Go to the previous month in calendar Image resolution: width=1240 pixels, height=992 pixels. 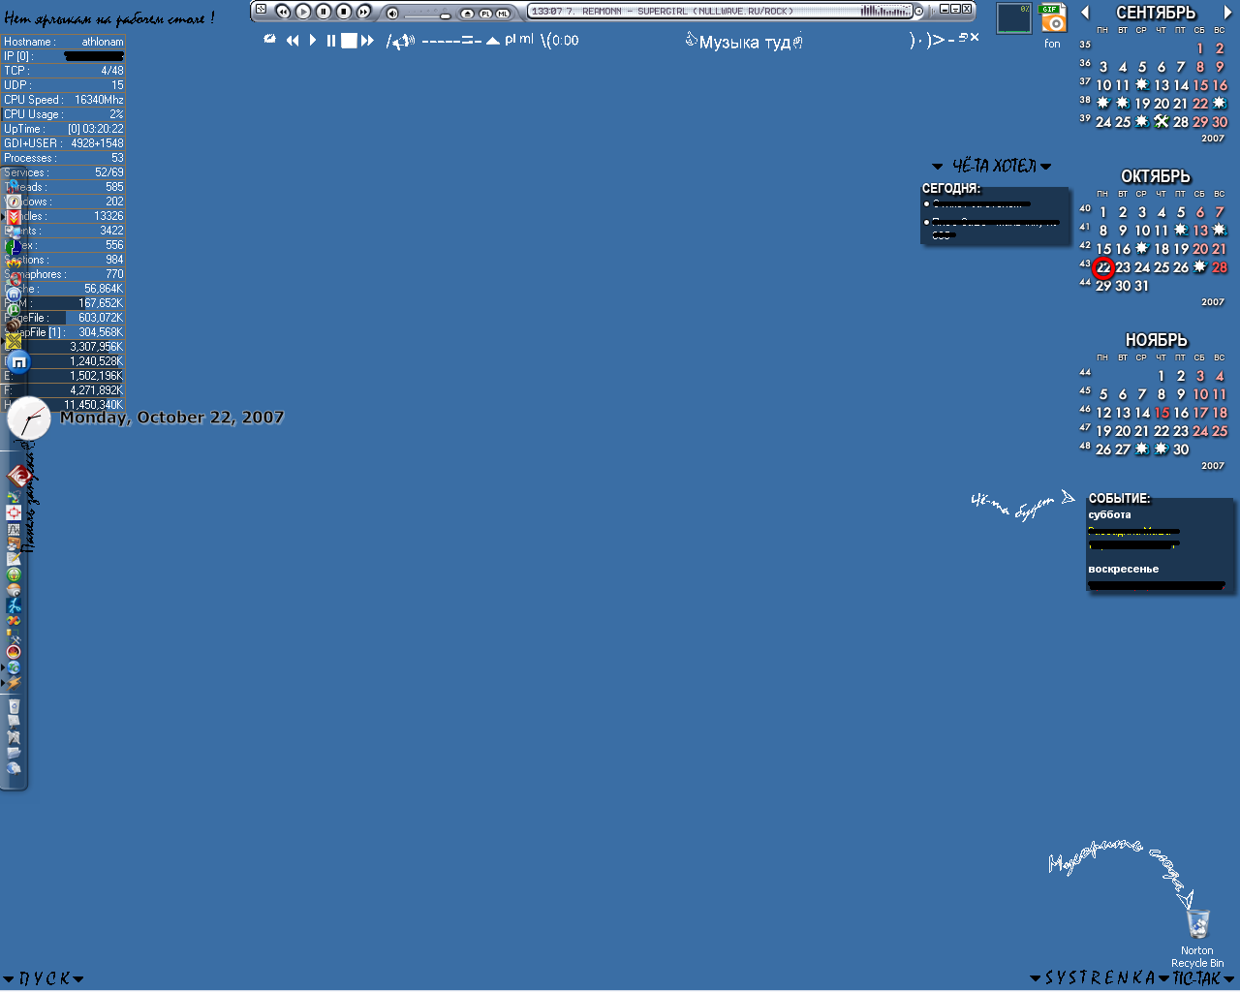point(1085,13)
